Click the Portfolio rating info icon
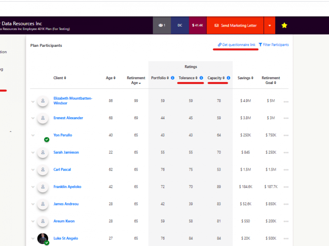329x246 pixels. [x=173, y=78]
